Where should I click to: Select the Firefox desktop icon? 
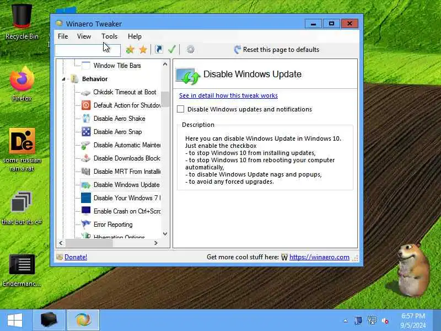[22, 84]
